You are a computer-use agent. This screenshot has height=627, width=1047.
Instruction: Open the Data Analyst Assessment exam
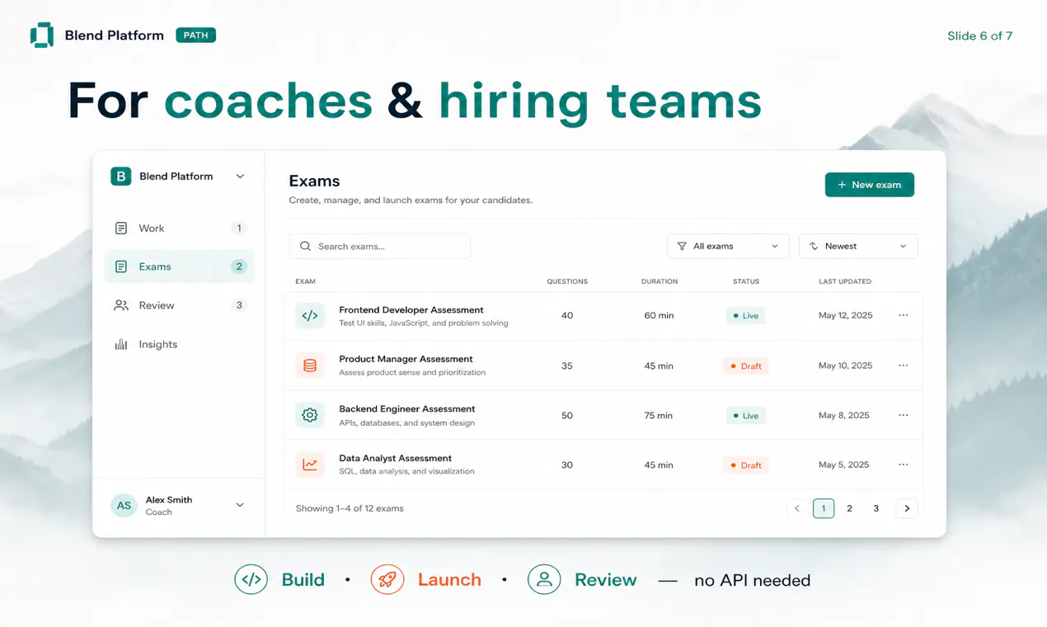396,458
